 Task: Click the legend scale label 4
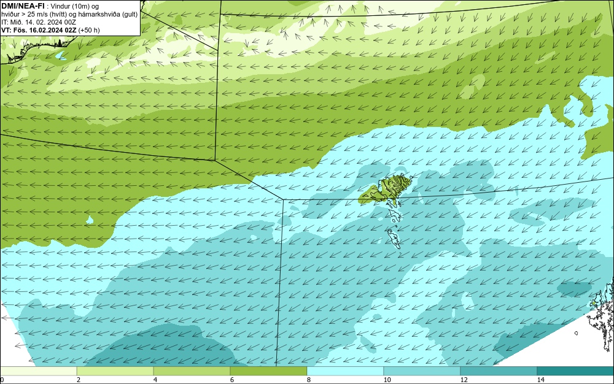click(155, 380)
